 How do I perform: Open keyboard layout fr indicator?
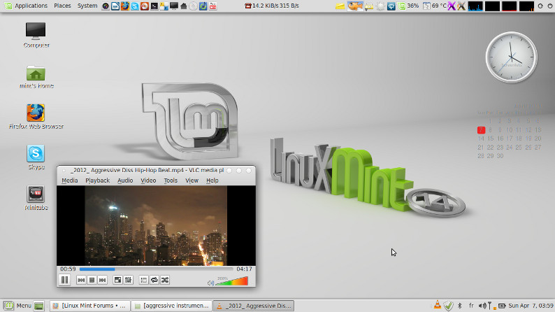(x=471, y=306)
